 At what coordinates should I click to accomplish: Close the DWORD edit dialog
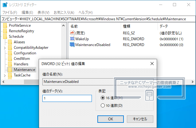(152, 64)
